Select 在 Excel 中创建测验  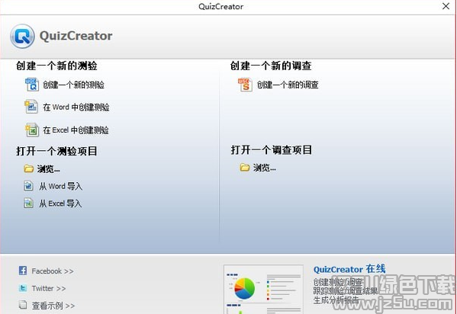pyautogui.click(x=76, y=130)
